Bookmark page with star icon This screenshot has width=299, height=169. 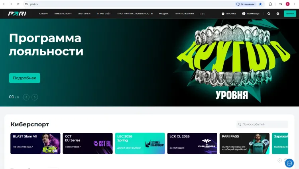(x=260, y=4)
